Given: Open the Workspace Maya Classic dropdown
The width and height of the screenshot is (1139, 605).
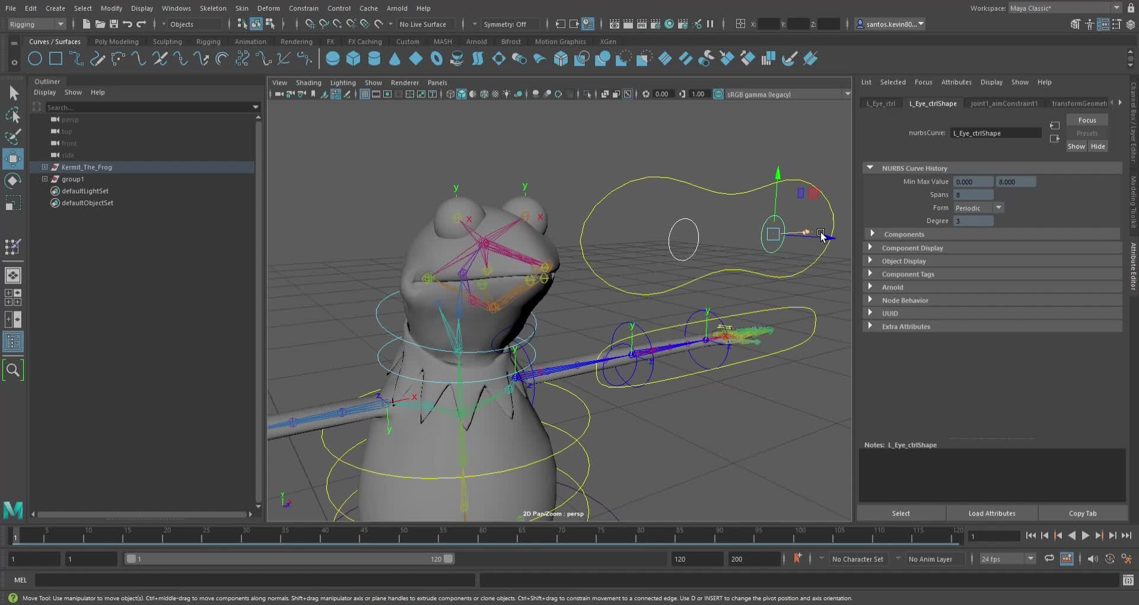Looking at the screenshot, I should point(1064,8).
